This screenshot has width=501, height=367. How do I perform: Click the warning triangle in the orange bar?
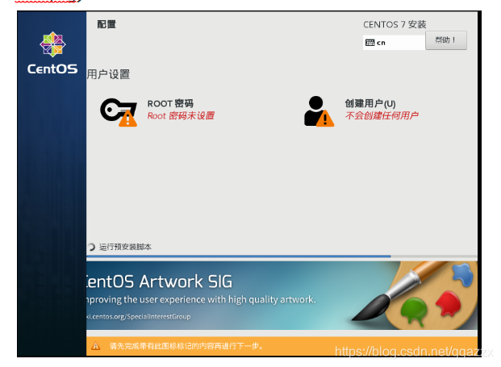click(x=95, y=346)
